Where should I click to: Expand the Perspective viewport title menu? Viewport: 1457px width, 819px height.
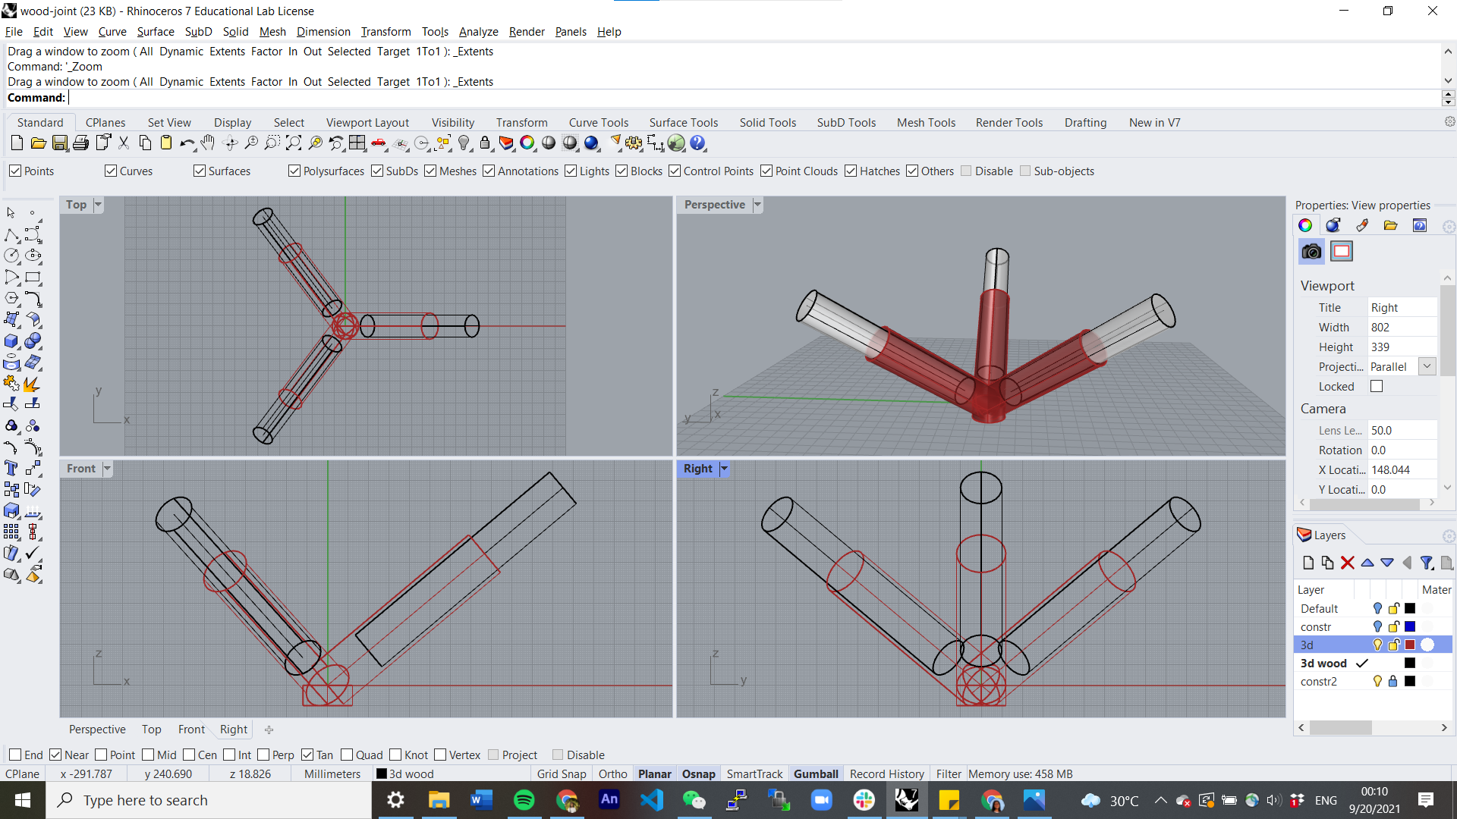757,205
